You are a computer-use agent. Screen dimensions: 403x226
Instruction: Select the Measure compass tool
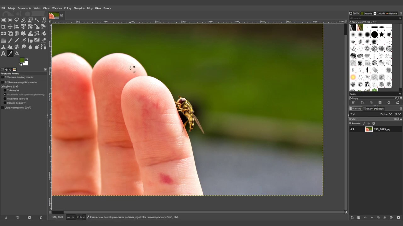(x=17, y=54)
